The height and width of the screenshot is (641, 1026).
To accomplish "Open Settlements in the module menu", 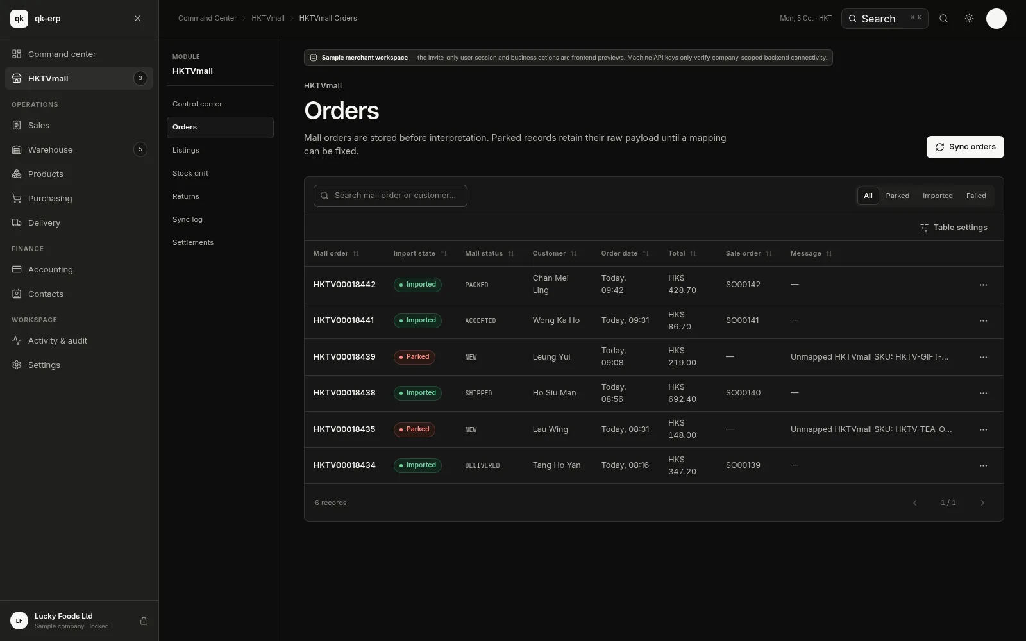I will coord(220,242).
